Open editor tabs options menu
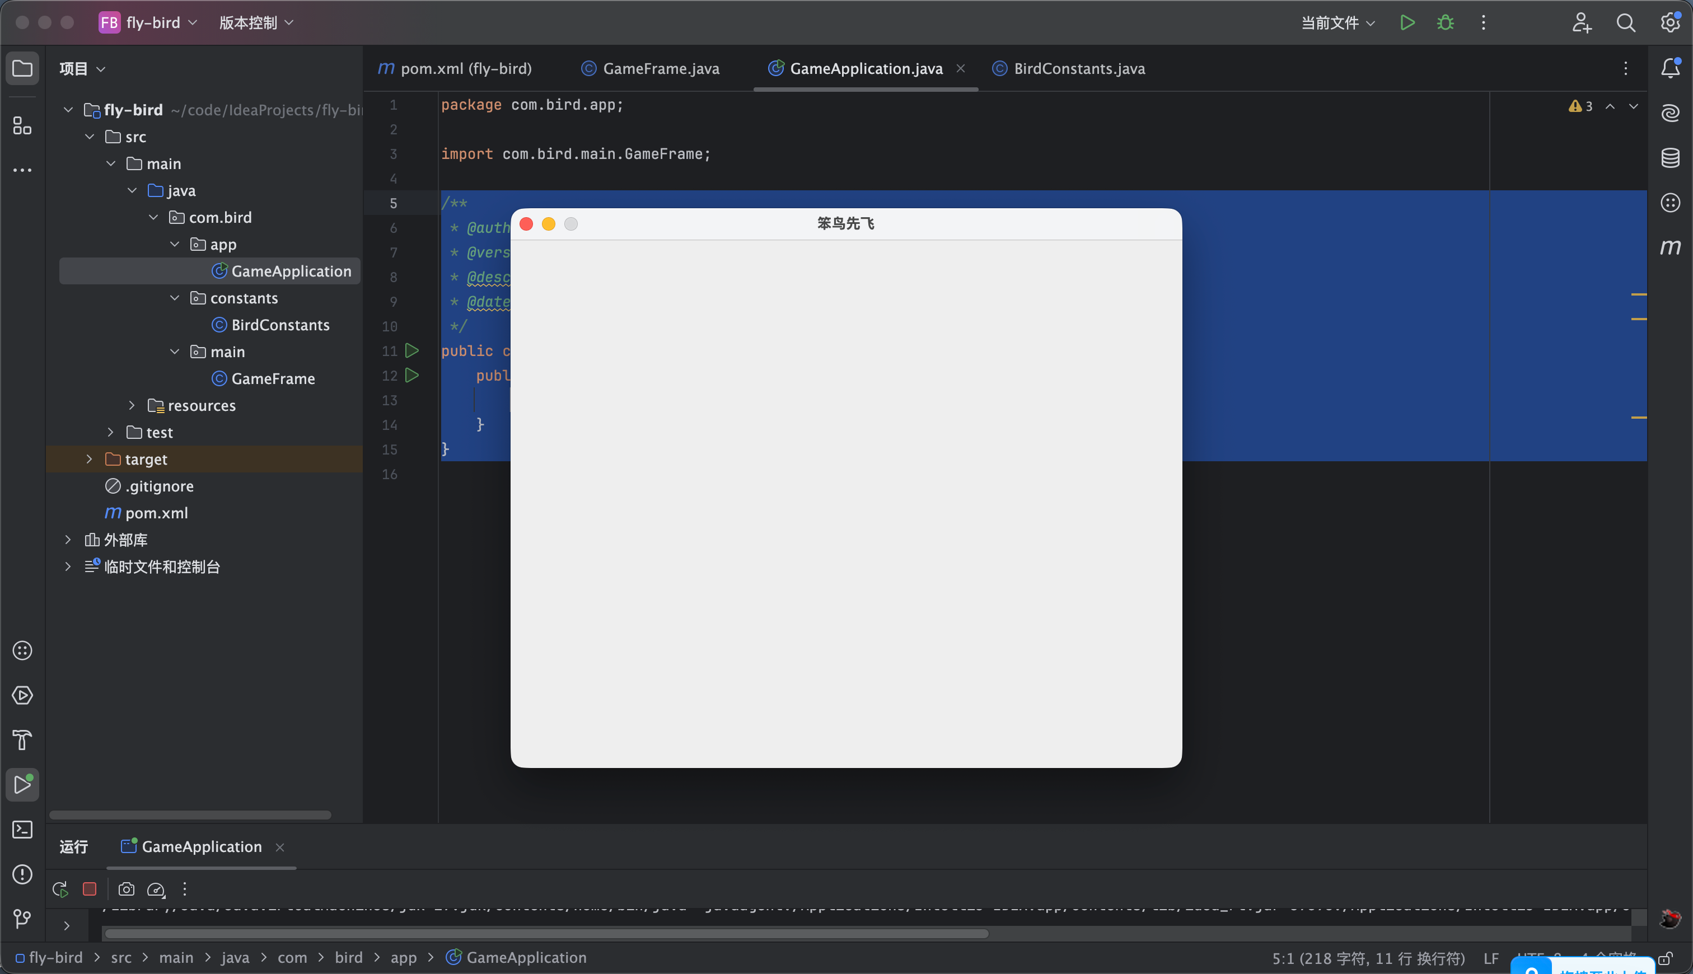The width and height of the screenshot is (1693, 974). pos(1625,68)
